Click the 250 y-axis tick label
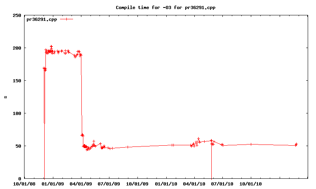The height and width of the screenshot is (189, 316). point(17,15)
